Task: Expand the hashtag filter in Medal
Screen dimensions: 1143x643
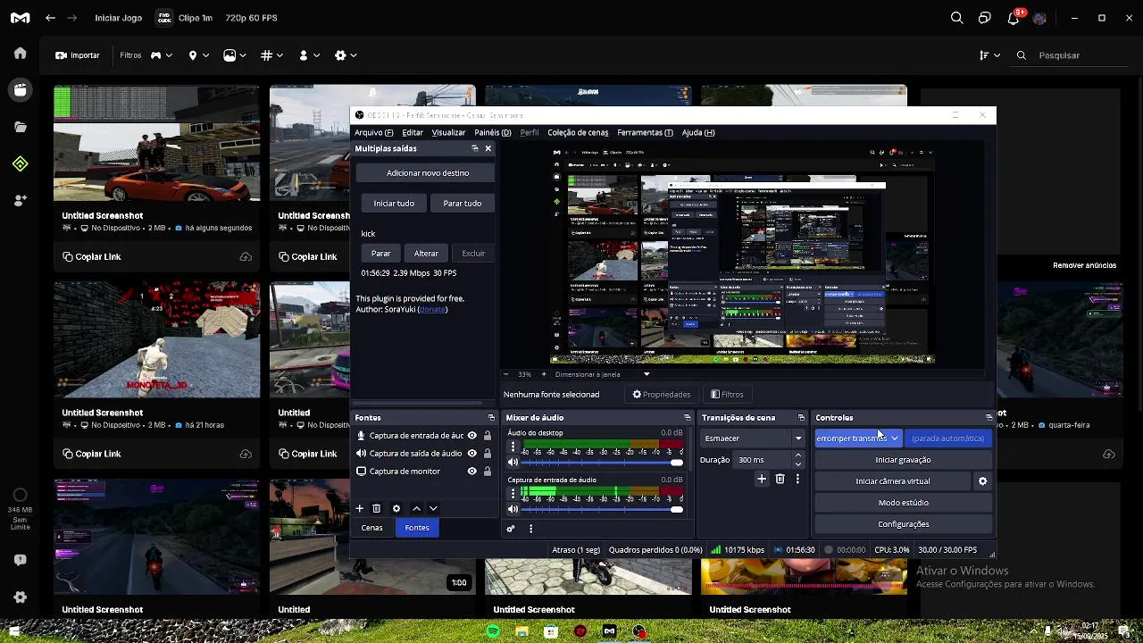Action: click(x=272, y=55)
